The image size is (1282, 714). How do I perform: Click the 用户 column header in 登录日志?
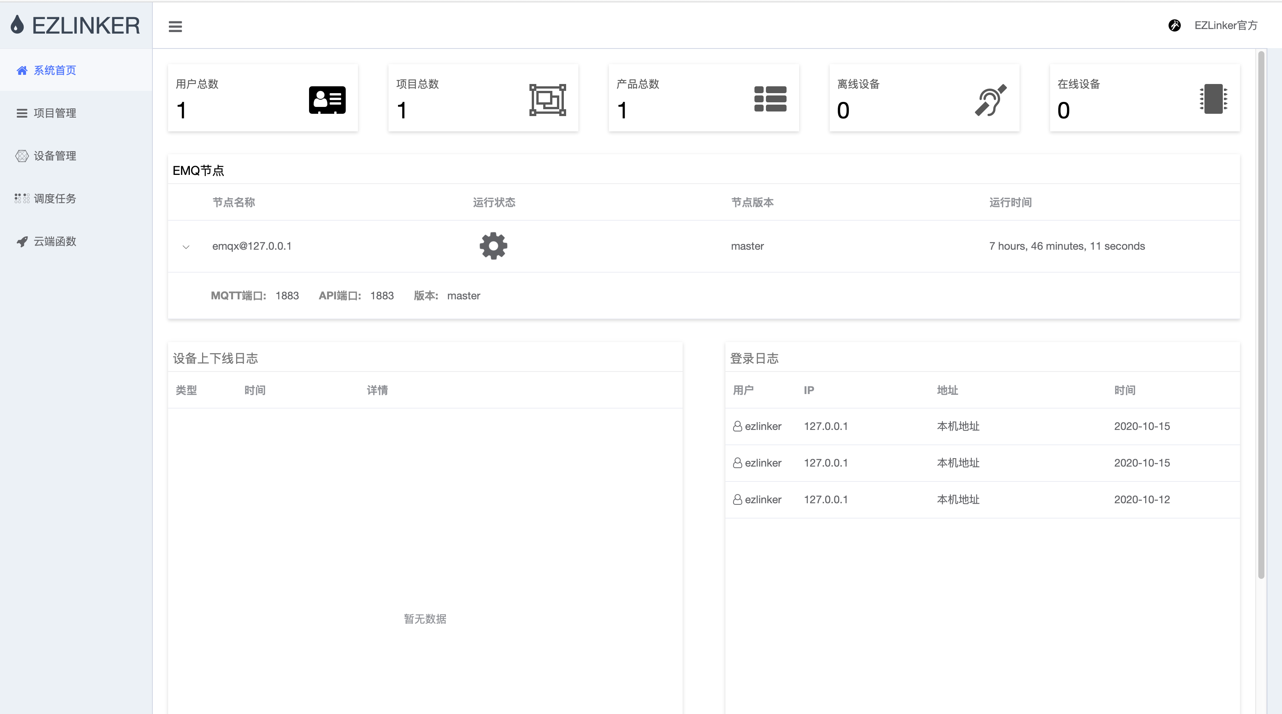(x=743, y=390)
